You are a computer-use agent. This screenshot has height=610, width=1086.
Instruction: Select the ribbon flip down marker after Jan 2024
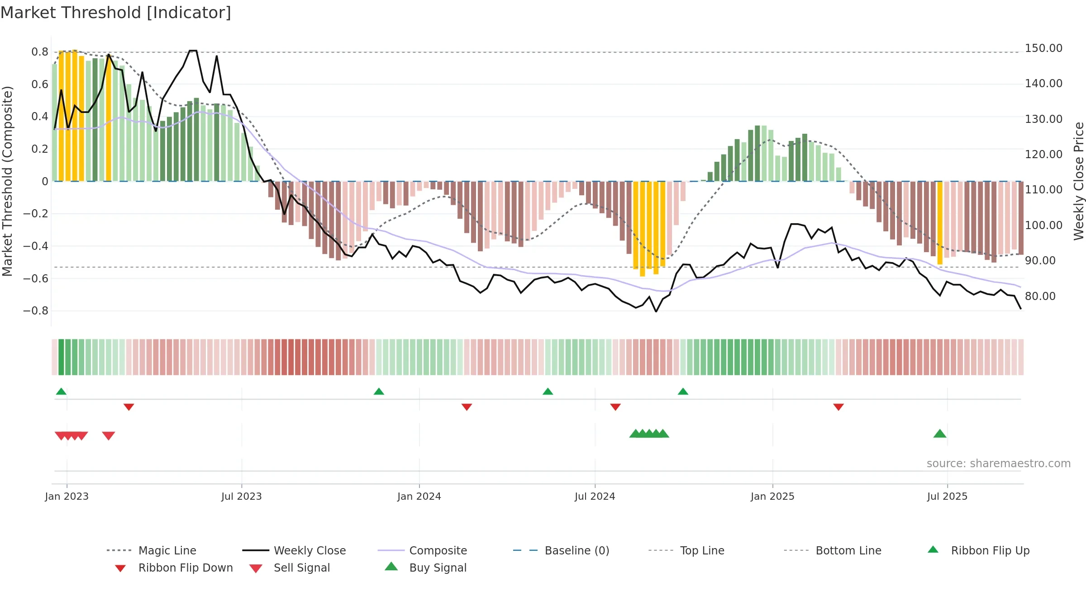pyautogui.click(x=467, y=407)
